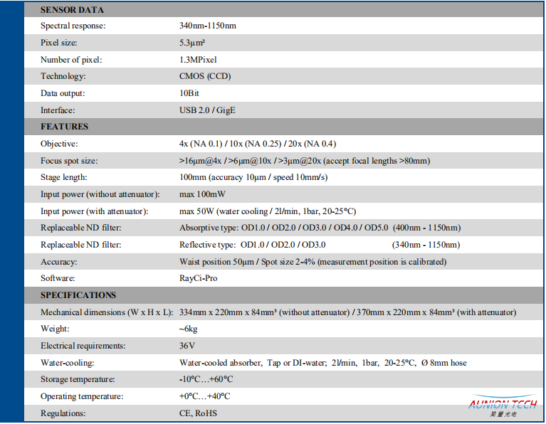The height and width of the screenshot is (424, 546).
Task: Click the 'max 50W (water cooling...)' value
Action: tap(268, 211)
